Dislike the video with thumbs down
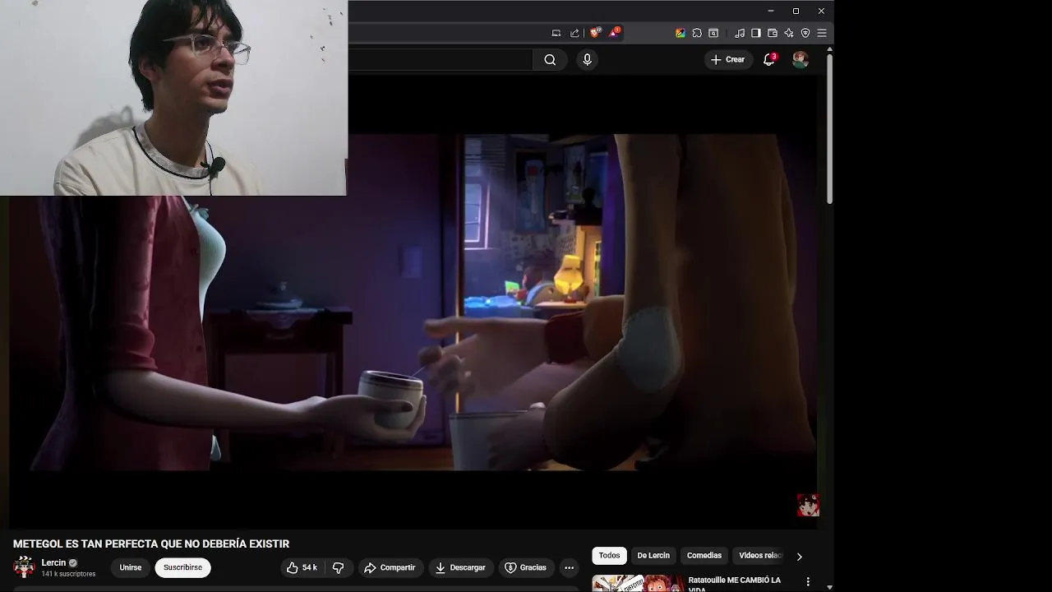 tap(338, 567)
